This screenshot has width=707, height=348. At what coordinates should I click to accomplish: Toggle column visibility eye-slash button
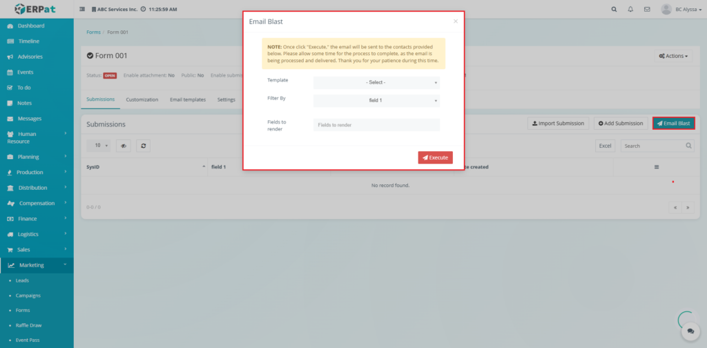pyautogui.click(x=123, y=146)
